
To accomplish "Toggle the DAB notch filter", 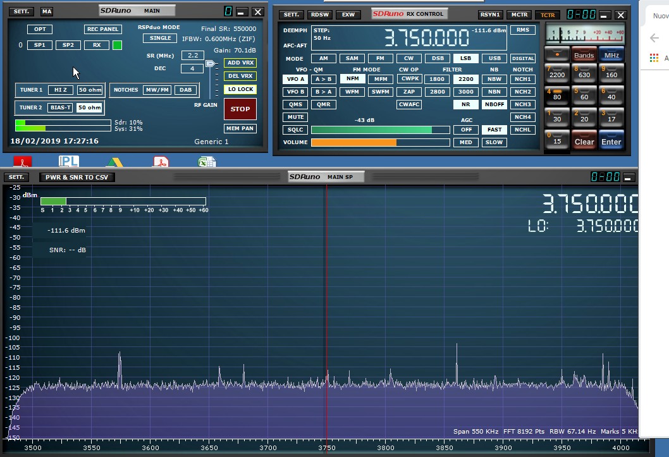I will (186, 90).
